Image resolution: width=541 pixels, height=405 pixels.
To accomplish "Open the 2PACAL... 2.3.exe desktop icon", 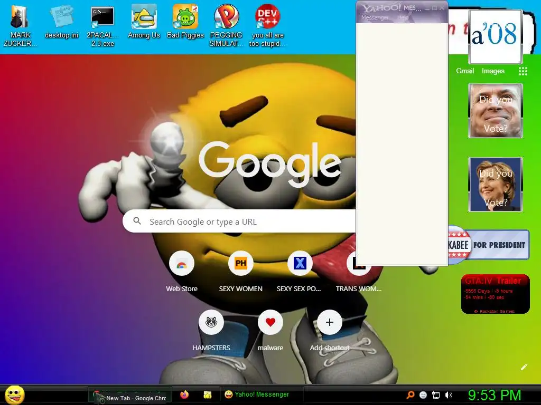I will 102,26.
